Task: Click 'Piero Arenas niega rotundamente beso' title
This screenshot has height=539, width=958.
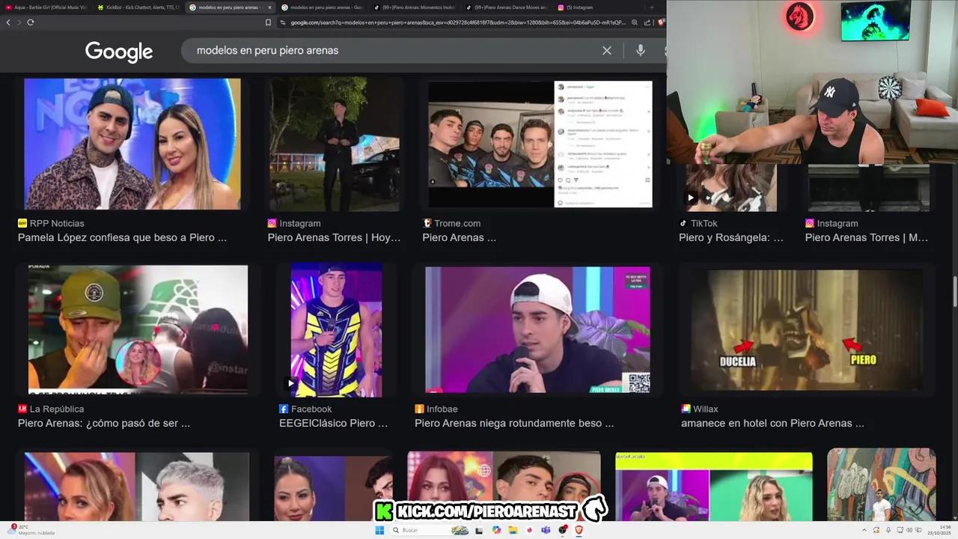Action: coord(514,423)
